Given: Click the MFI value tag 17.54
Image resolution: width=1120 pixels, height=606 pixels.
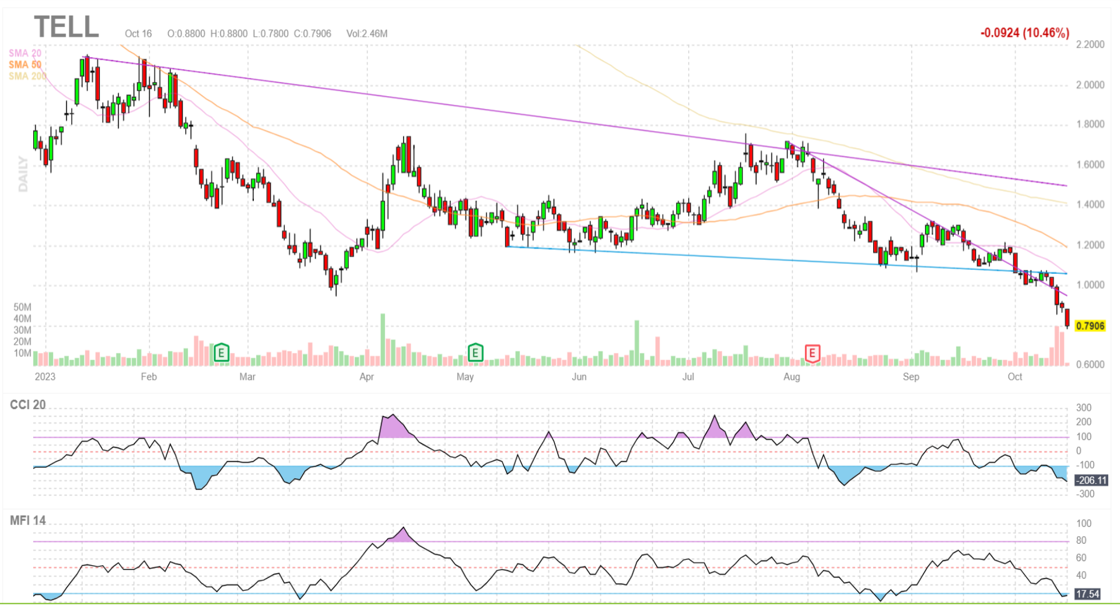Looking at the screenshot, I should [x=1087, y=594].
